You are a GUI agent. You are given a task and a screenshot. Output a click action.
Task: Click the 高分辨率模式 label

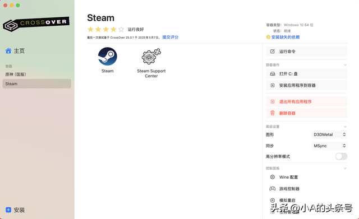(x=278, y=157)
